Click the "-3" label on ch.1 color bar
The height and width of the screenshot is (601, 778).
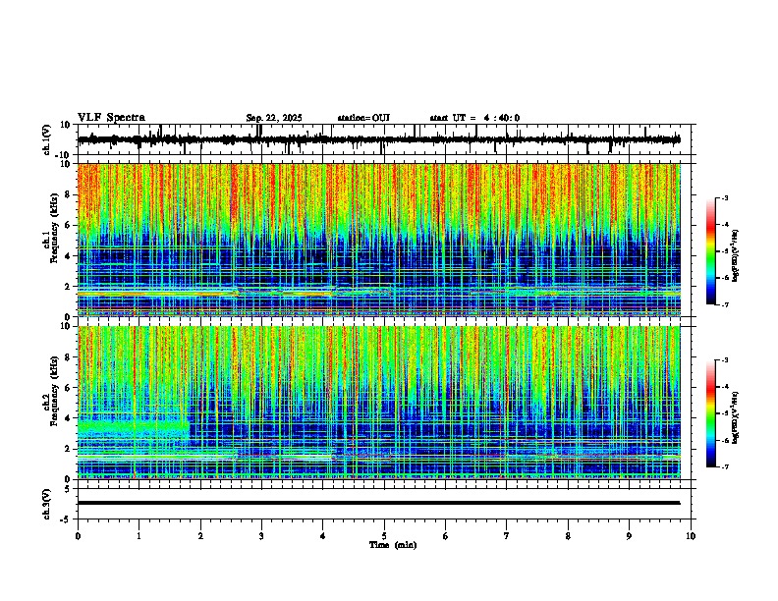coord(725,197)
